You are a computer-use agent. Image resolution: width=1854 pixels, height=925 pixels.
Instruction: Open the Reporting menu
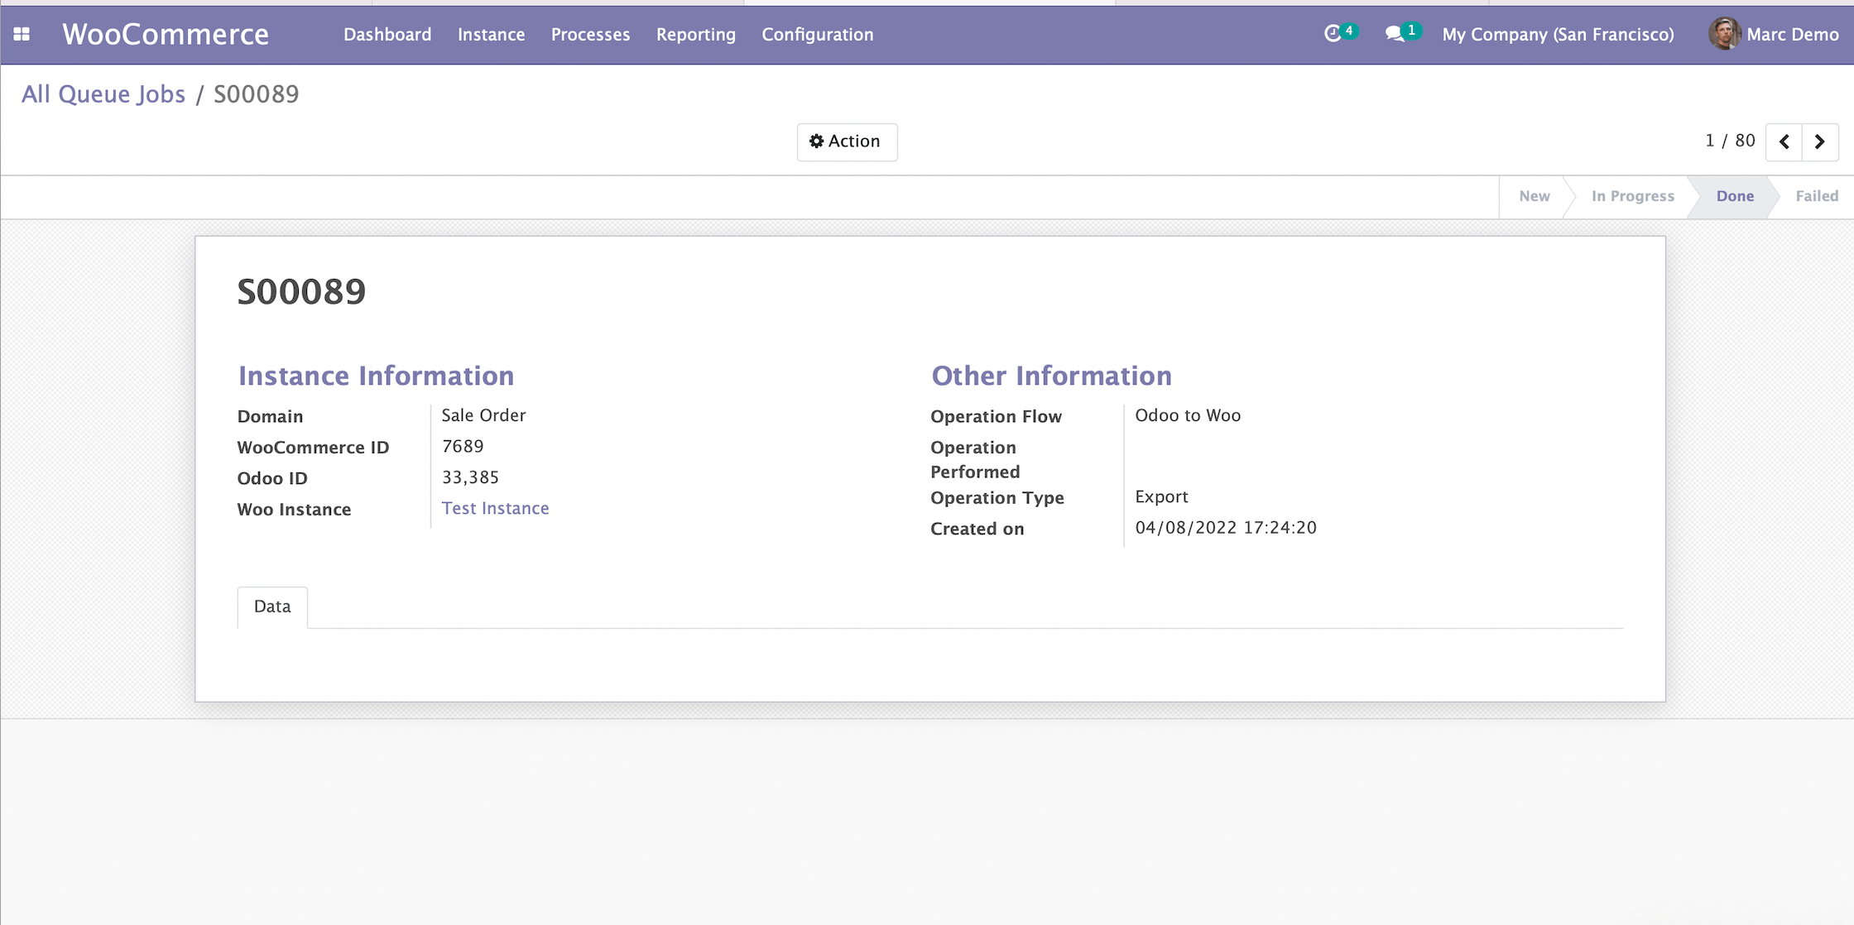tap(695, 34)
